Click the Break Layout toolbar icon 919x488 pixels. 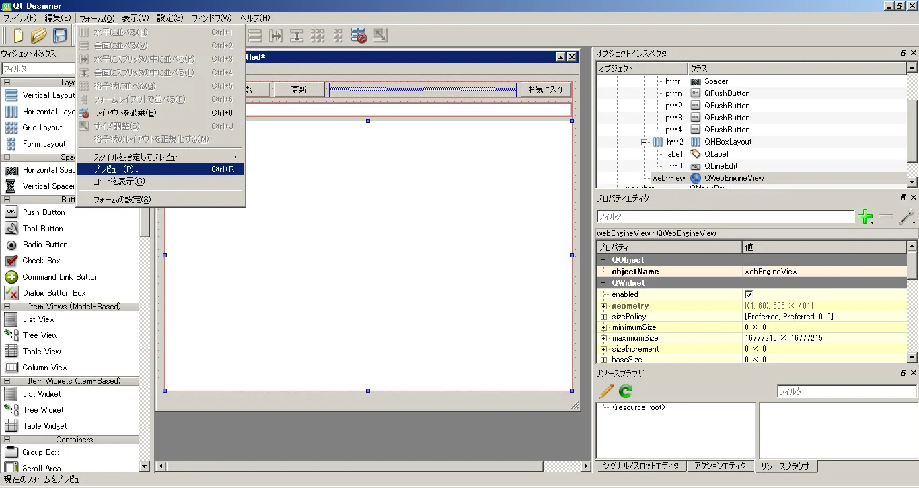coord(359,36)
